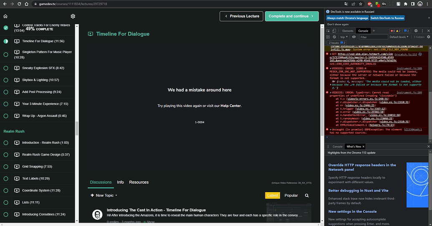Switch to the Elements tab in DevTools
This screenshot has width=432, height=226.
pyautogui.click(x=347, y=31)
